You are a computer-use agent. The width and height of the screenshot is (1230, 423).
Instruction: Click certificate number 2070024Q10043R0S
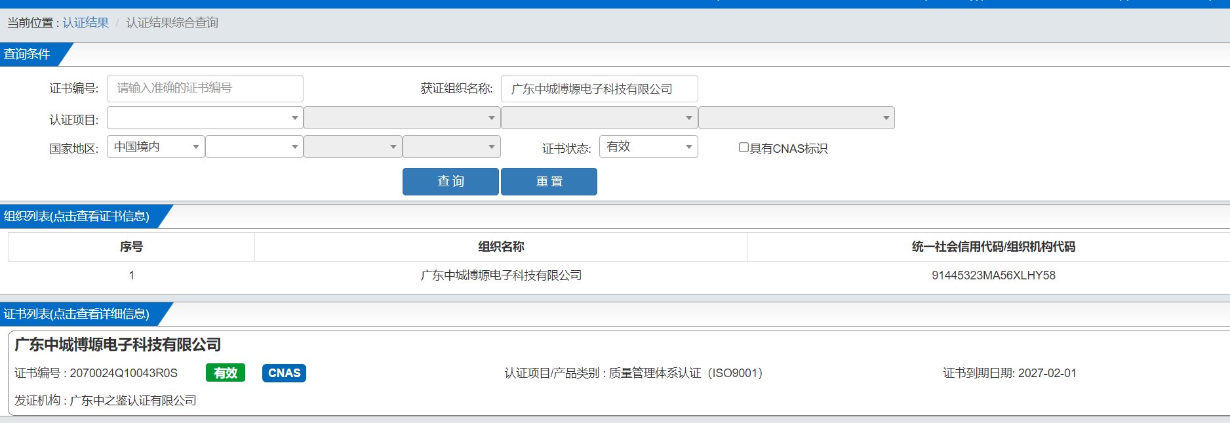[123, 373]
